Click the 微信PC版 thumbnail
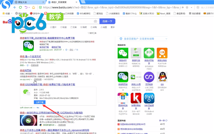 click(x=136, y=53)
